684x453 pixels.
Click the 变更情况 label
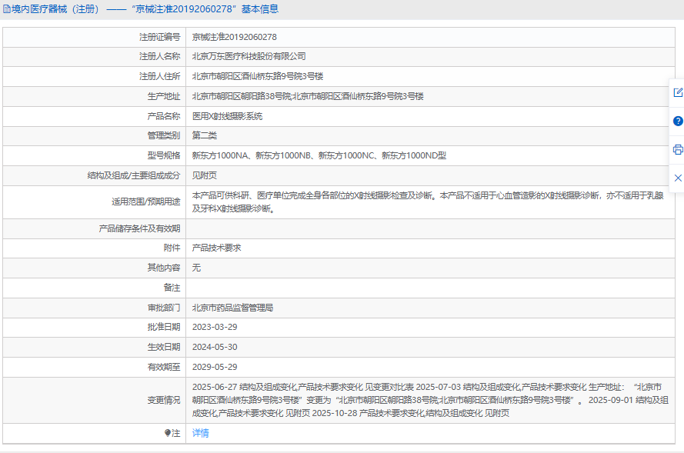click(x=164, y=400)
